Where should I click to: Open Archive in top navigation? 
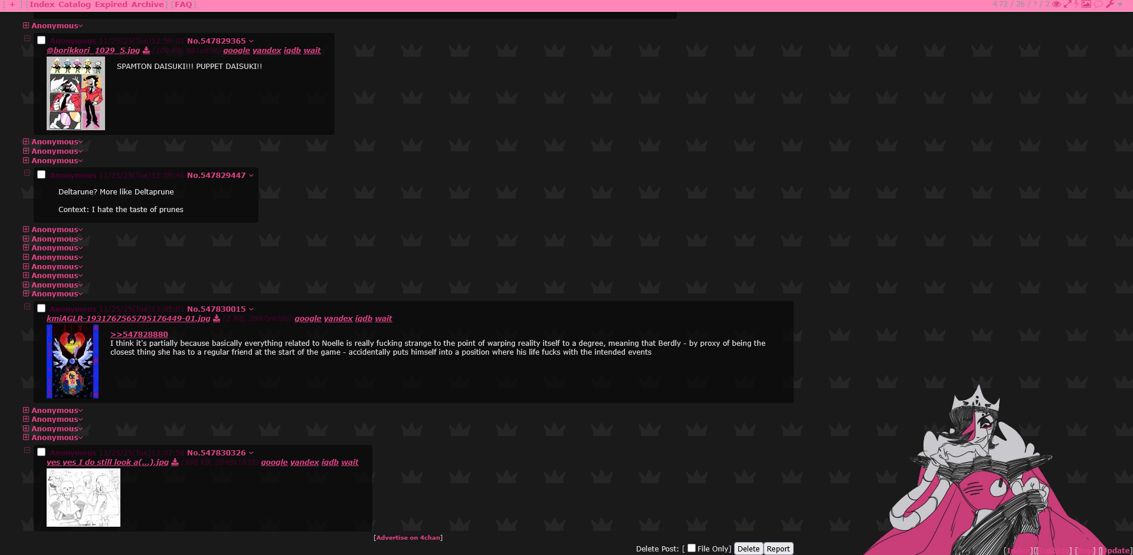point(148,4)
